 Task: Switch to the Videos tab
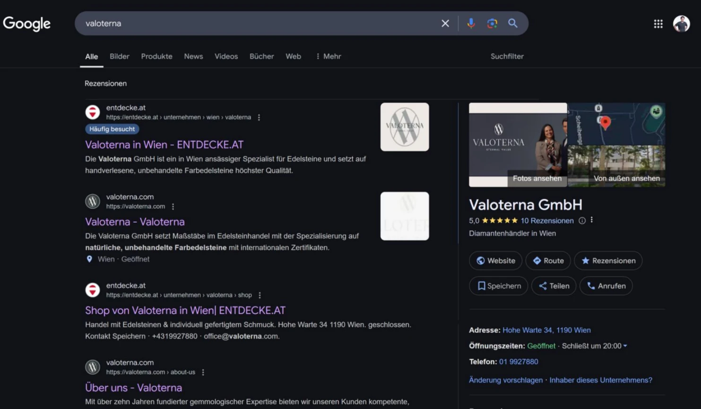(226, 56)
